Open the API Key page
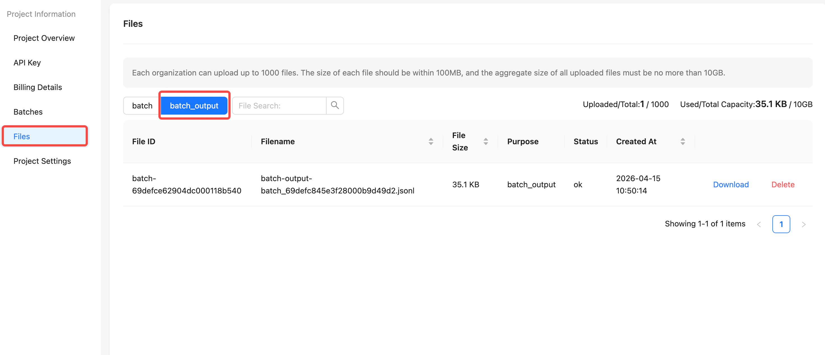 click(x=27, y=63)
